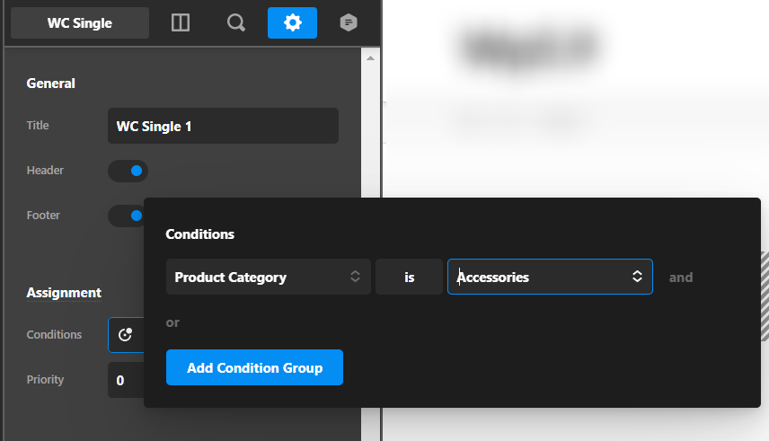Click the Title field containing WC Single 1

pos(223,127)
